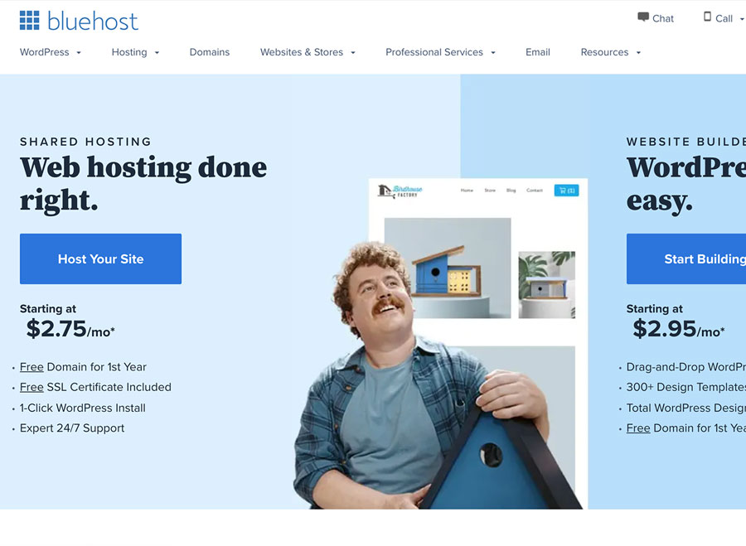Open the Resources nav item
Viewport: 746px width, 546px height.
(x=605, y=52)
